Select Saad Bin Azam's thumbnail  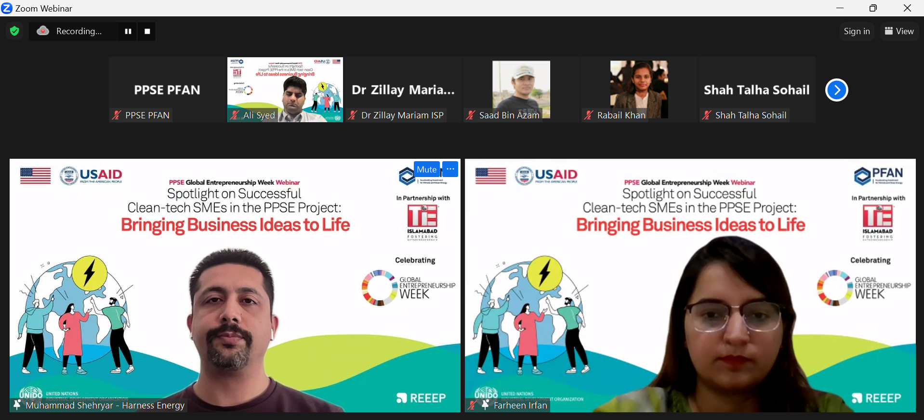521,89
